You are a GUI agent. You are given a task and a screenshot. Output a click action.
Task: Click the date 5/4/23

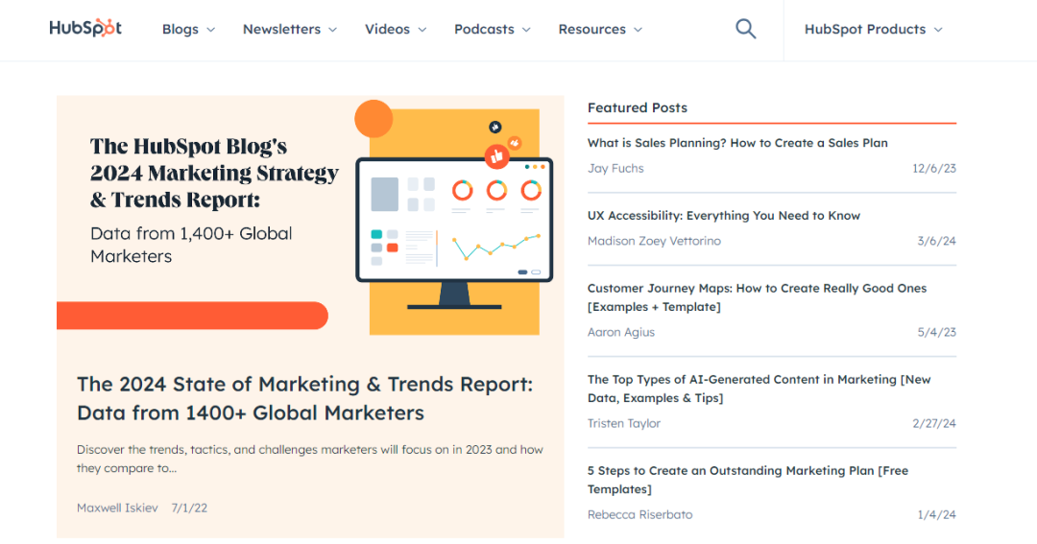936,332
